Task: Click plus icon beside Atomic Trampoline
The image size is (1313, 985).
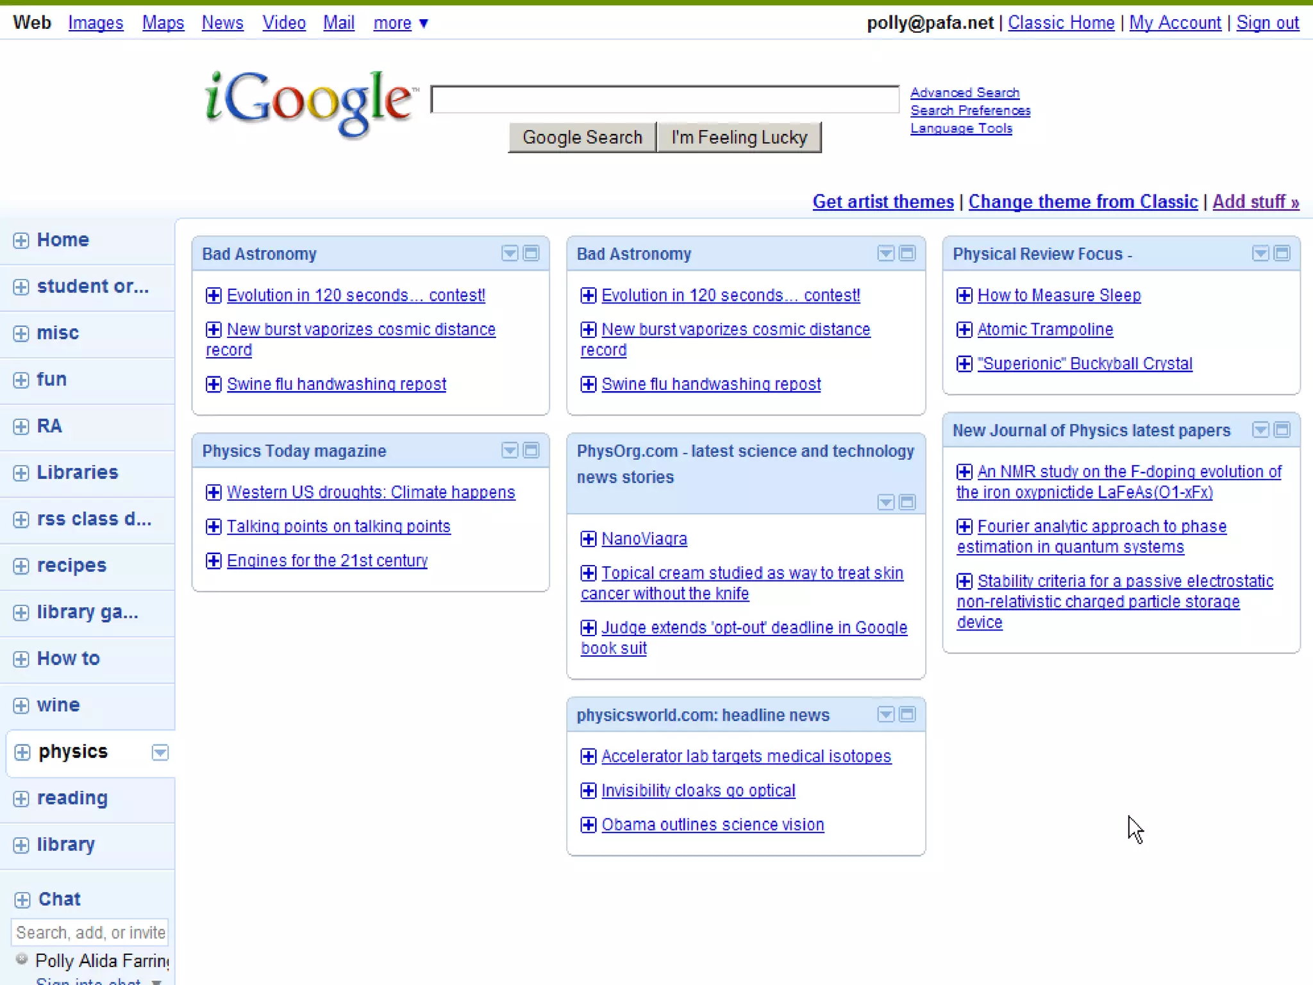Action: pyautogui.click(x=964, y=330)
